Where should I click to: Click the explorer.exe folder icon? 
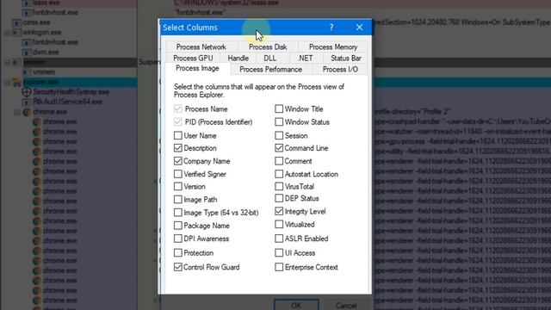click(x=16, y=83)
